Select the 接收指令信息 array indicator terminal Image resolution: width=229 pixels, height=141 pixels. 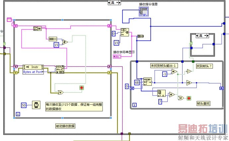click(x=144, y=12)
